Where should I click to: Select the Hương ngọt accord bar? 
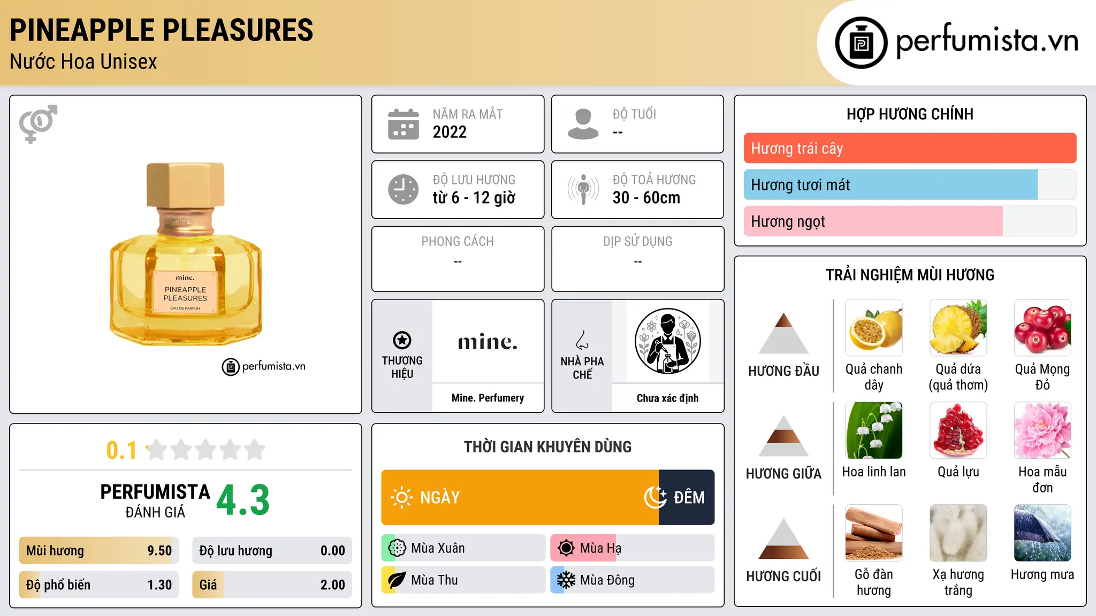(910, 221)
